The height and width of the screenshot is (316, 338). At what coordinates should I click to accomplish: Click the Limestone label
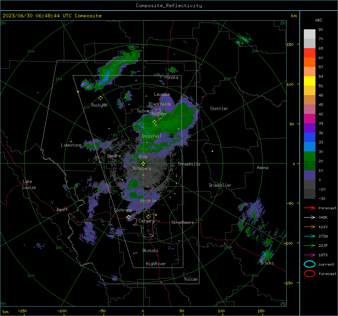pyautogui.click(x=71, y=145)
